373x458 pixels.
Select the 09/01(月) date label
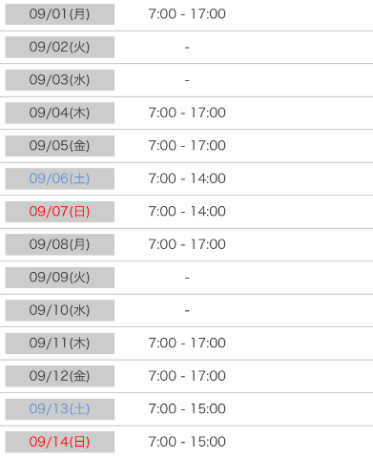59,14
